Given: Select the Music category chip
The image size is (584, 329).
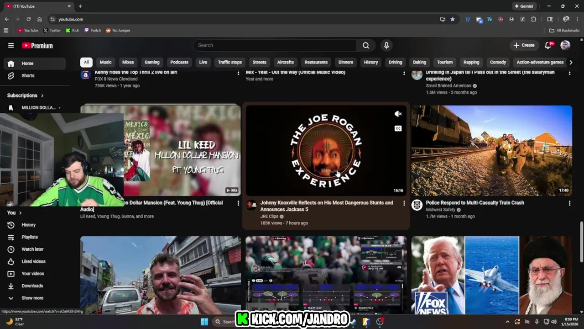Looking at the screenshot, I should tap(105, 62).
